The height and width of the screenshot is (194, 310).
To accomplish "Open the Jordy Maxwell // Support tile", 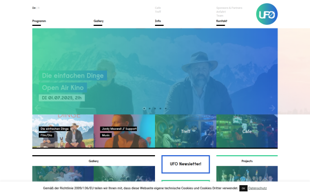I will coord(124,131).
